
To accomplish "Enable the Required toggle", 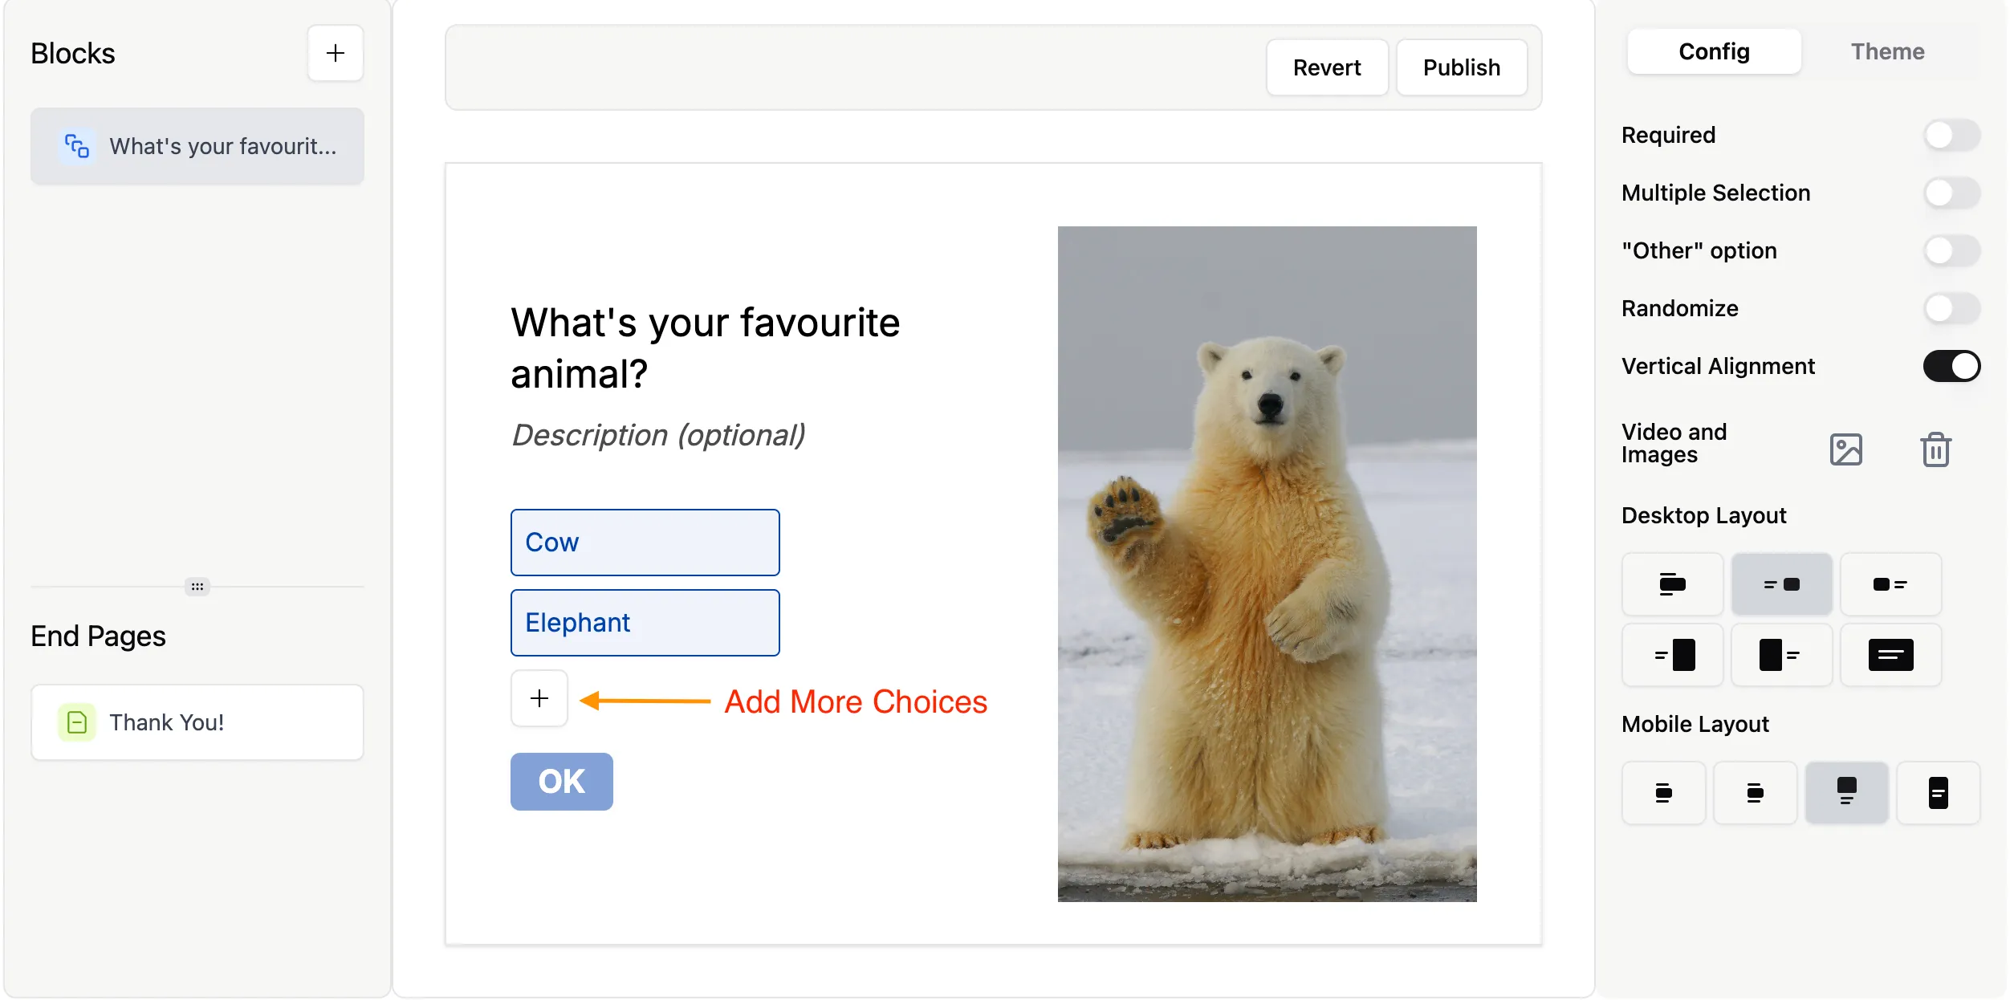I will (1951, 135).
